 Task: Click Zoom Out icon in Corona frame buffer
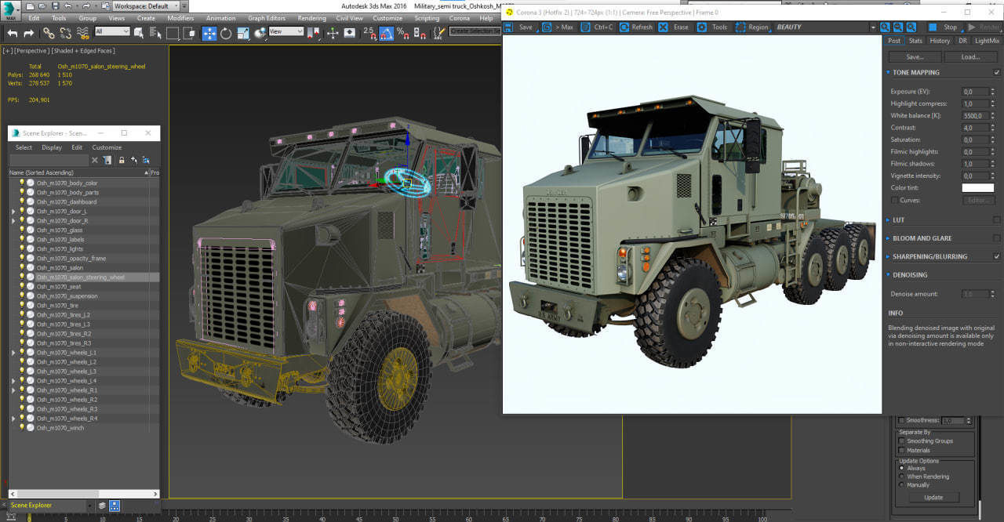898,27
